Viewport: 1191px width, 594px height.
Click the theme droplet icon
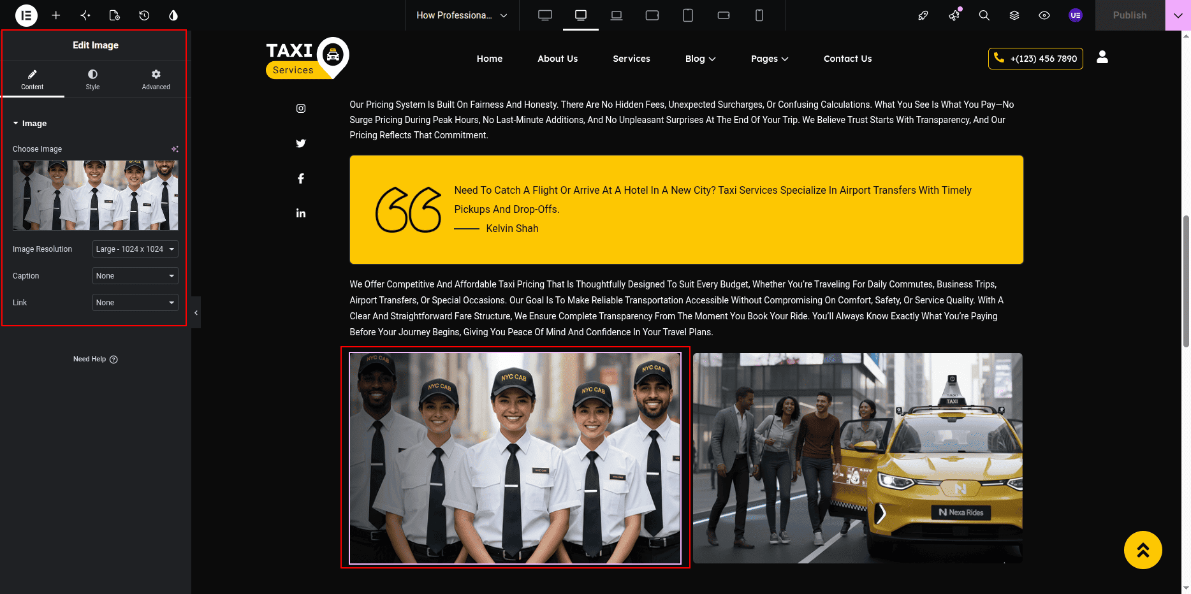pos(173,15)
